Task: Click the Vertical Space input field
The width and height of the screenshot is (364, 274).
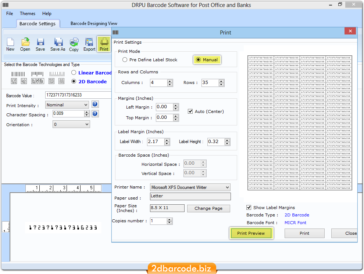Action: pyautogui.click(x=192, y=173)
